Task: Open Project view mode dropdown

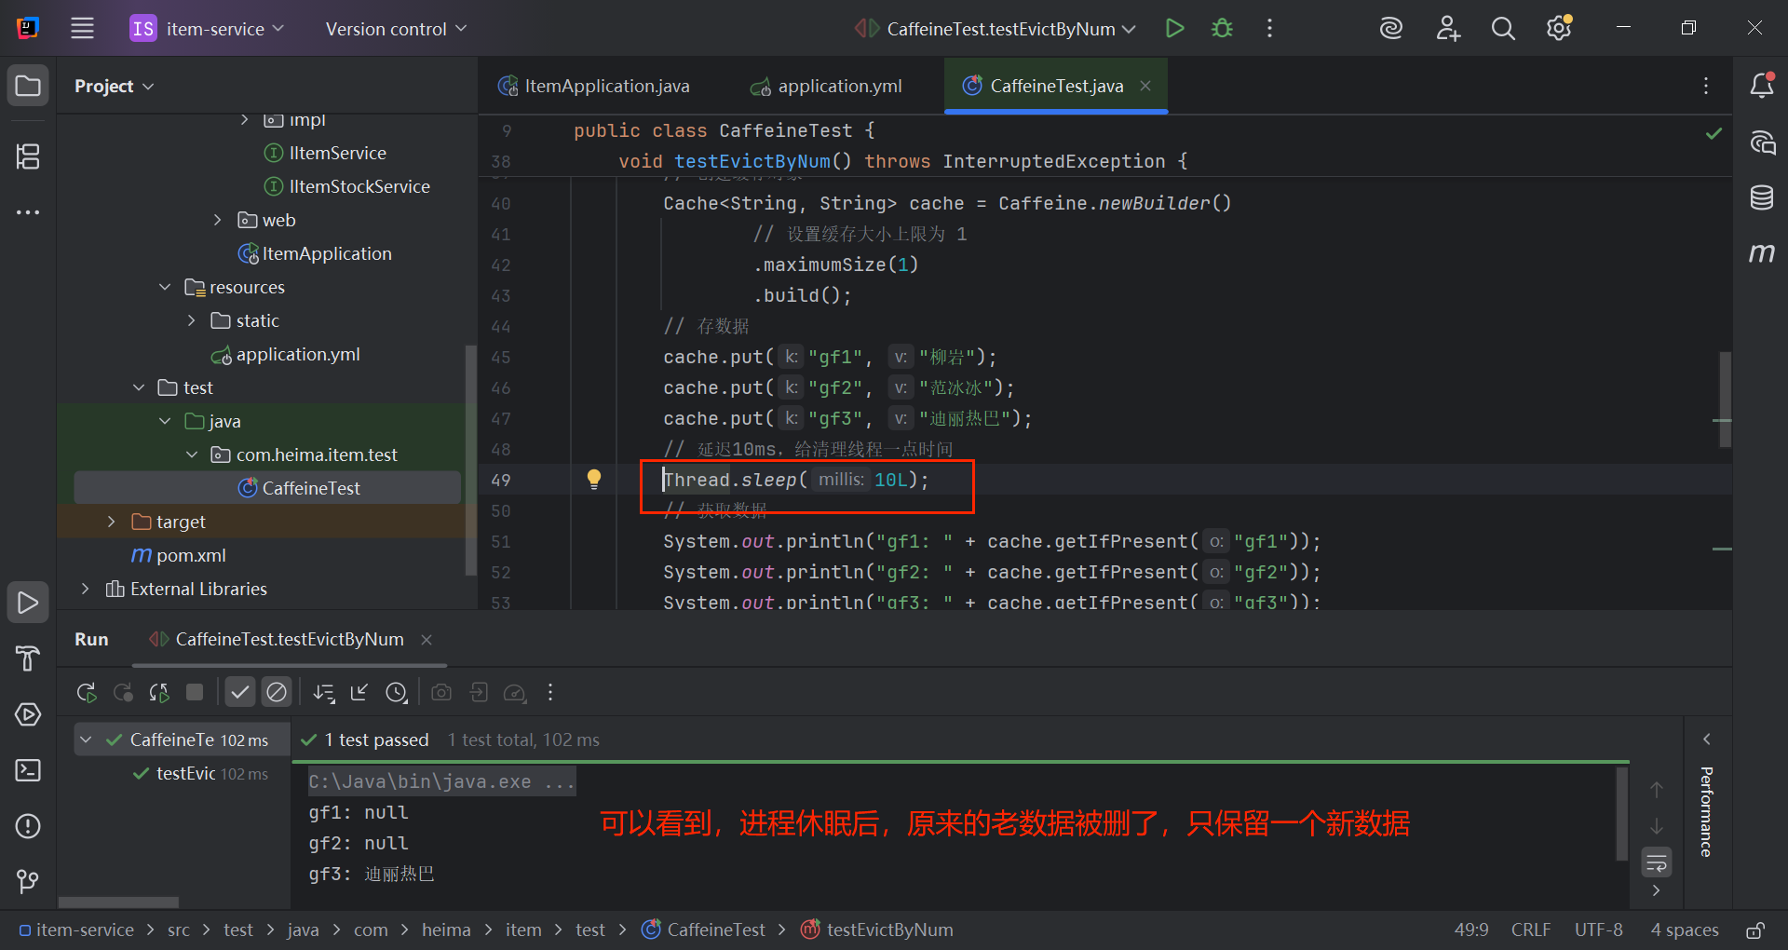Action: (114, 86)
